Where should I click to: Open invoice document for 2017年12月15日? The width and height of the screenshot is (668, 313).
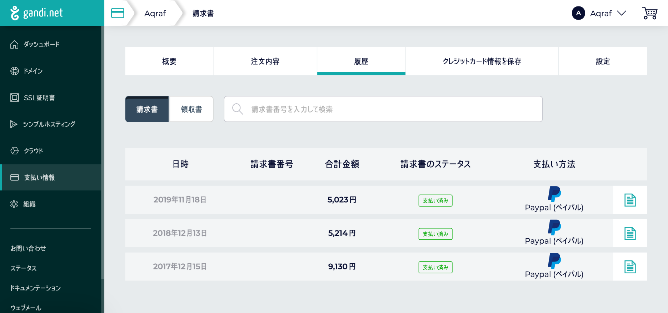tap(630, 267)
